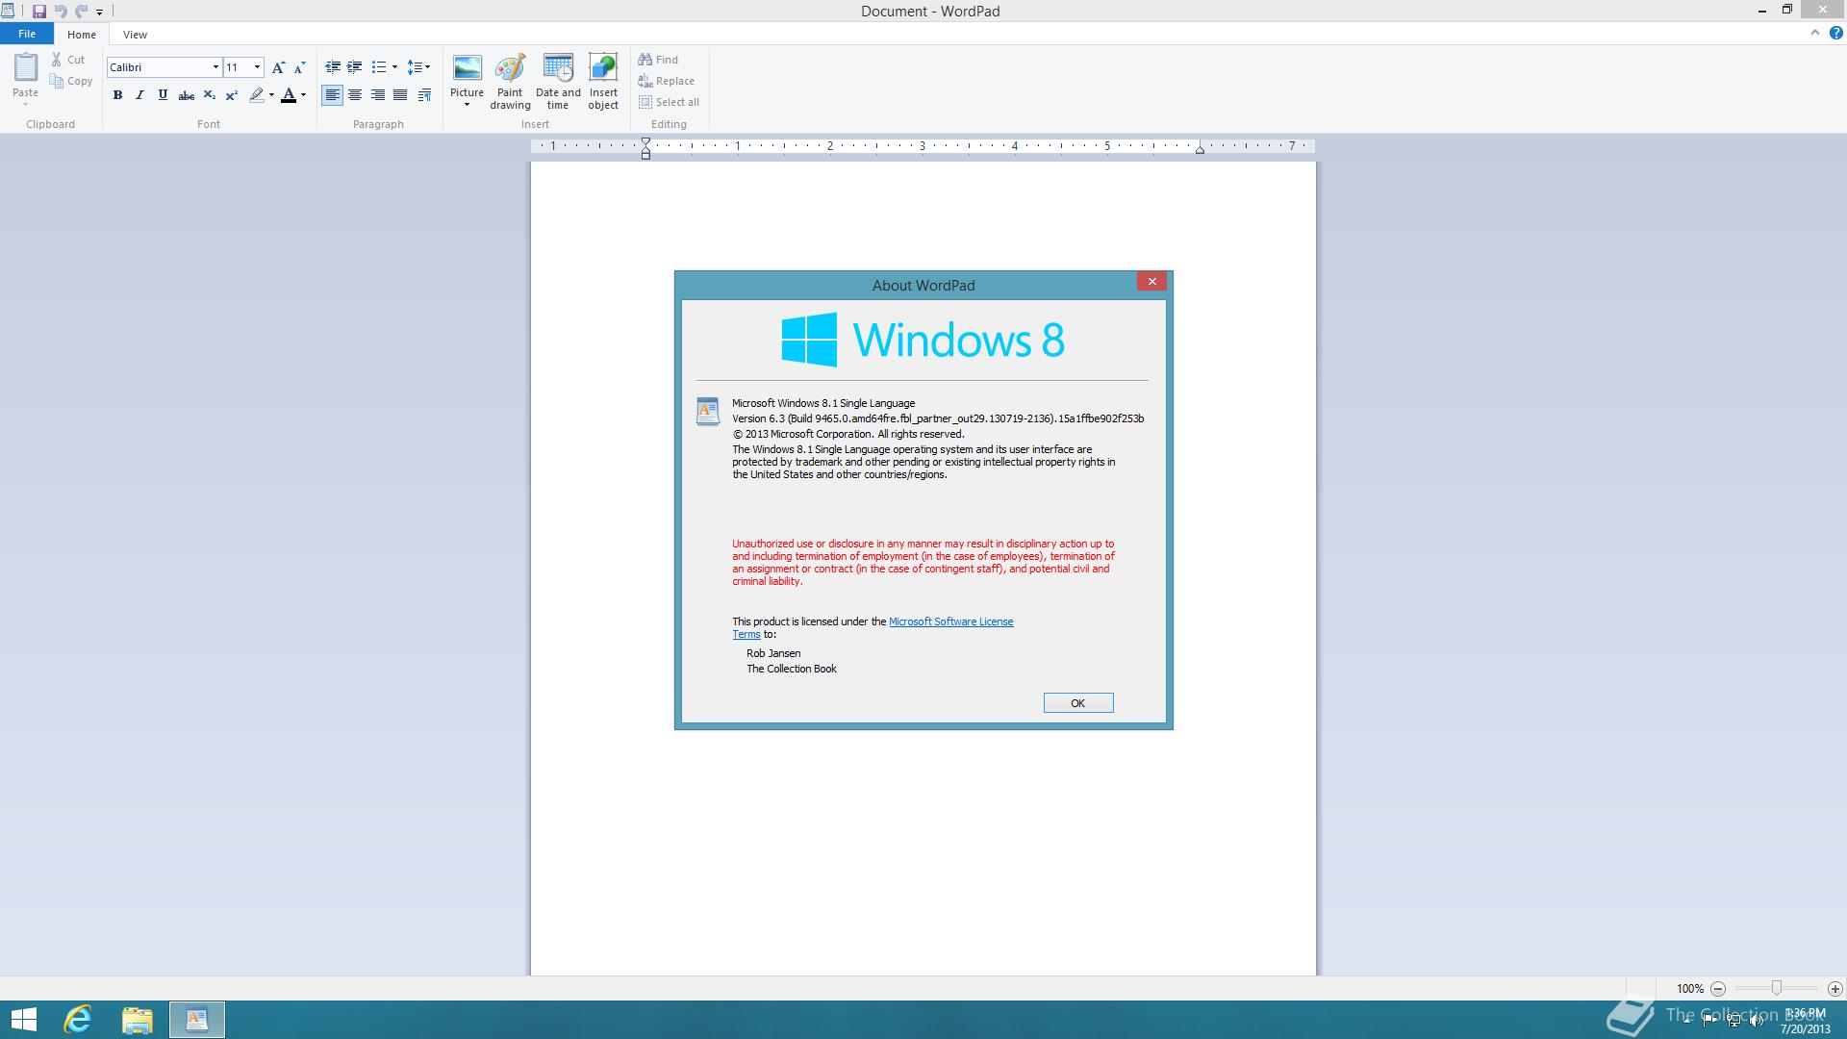
Task: Click the zoom out minus button
Action: click(x=1718, y=988)
